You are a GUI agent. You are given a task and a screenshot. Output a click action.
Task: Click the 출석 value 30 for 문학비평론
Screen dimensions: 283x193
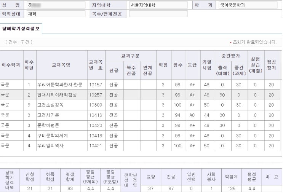222,125
